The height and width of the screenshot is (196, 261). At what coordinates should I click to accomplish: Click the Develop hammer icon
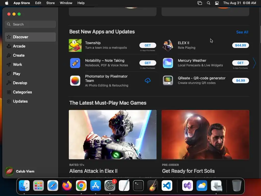[9, 83]
